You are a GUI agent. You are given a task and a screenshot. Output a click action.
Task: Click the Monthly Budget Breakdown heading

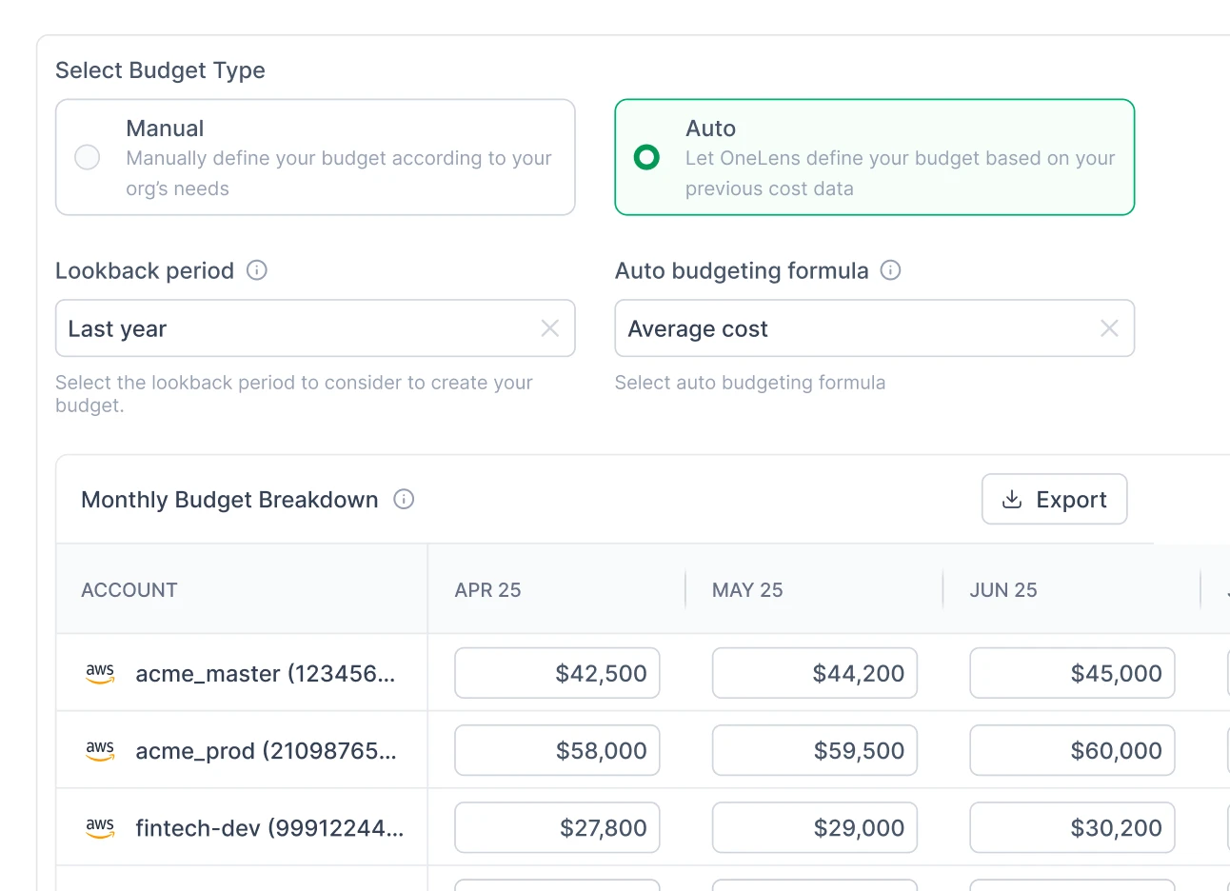point(229,500)
